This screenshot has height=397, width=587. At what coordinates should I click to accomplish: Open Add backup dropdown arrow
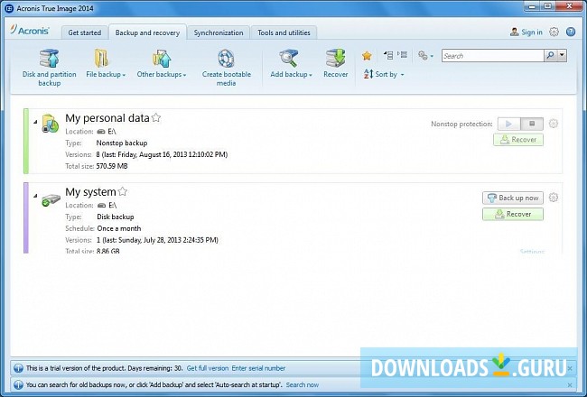(311, 75)
